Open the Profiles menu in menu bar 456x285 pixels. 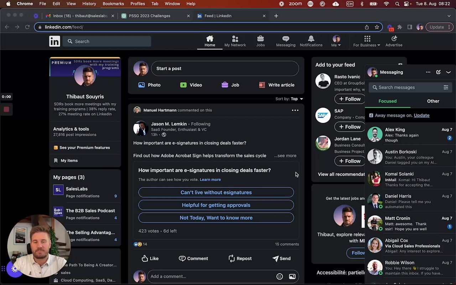tap(138, 4)
